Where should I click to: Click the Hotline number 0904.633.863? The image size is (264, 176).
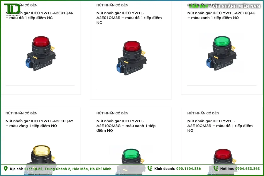click(248, 169)
